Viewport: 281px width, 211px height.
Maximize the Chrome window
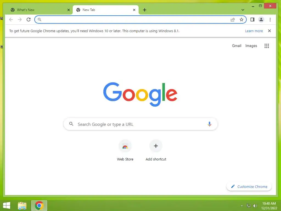tap(260, 6)
